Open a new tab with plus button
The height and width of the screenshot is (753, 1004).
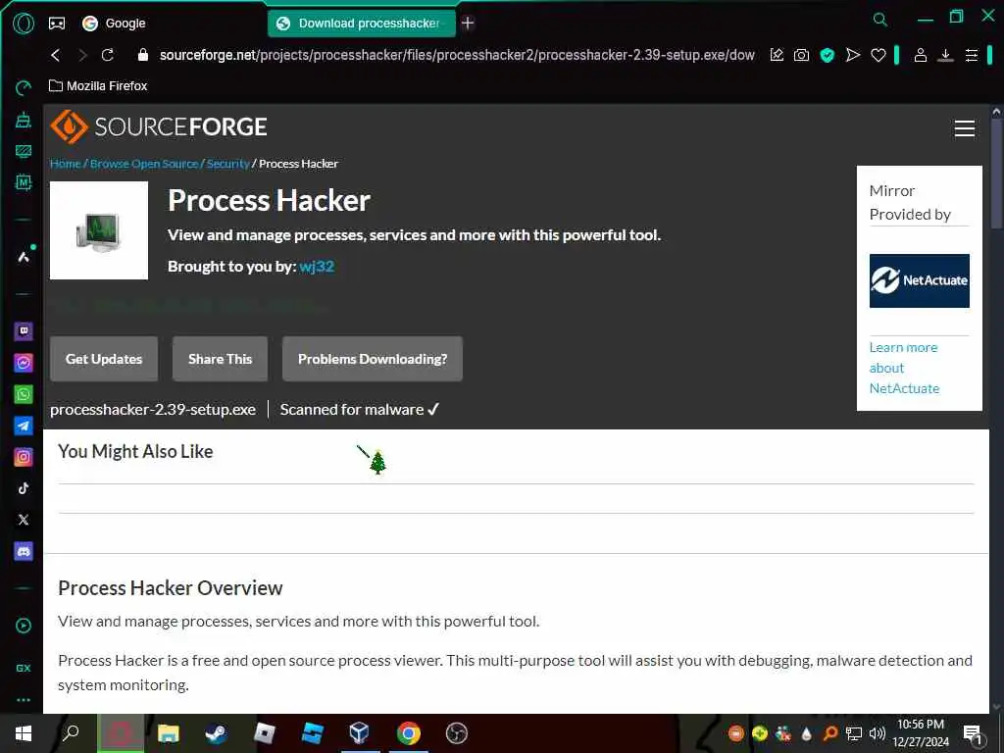click(468, 24)
